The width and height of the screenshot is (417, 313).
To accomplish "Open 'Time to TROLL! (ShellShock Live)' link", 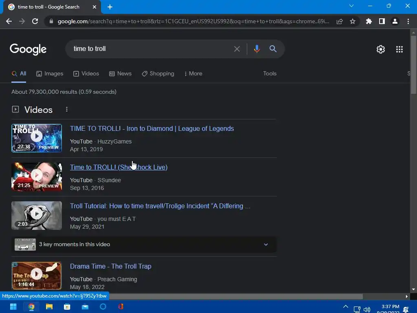I will click(x=119, y=167).
